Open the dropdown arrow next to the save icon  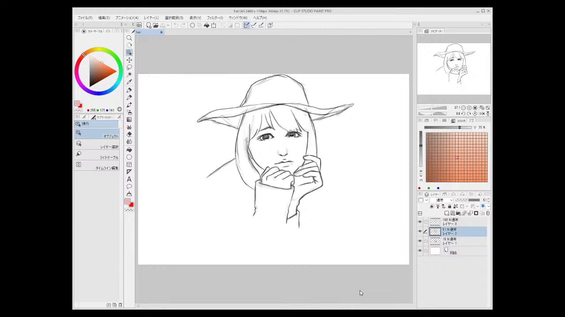pos(168,26)
